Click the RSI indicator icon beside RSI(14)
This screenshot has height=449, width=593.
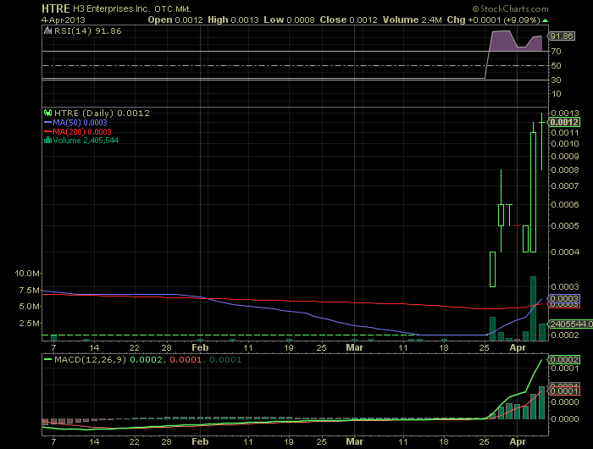[x=47, y=31]
